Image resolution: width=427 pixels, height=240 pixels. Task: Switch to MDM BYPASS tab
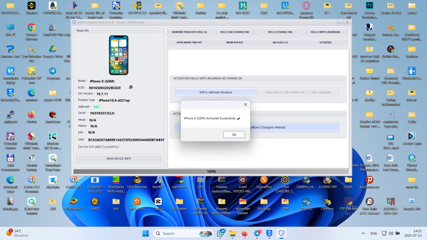[235, 42]
